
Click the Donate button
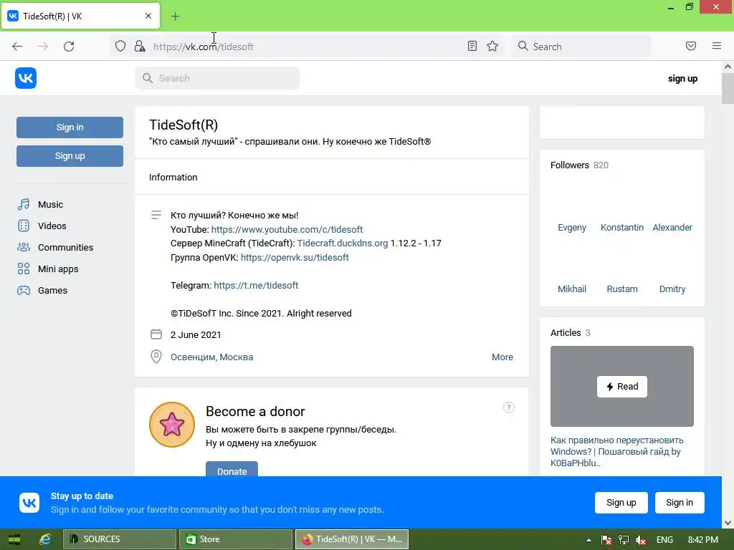(x=232, y=470)
